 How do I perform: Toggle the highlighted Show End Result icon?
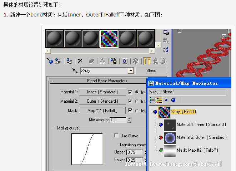pyautogui.click(x=147, y=61)
